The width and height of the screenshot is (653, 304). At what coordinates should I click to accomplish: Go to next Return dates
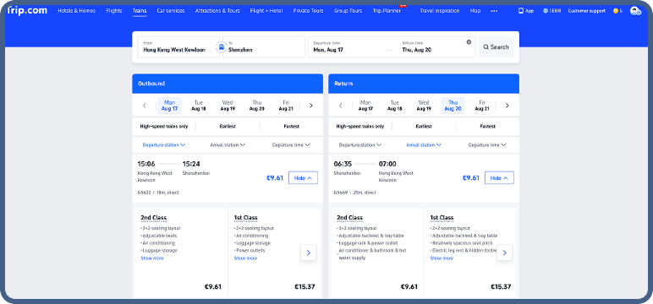pyautogui.click(x=507, y=106)
